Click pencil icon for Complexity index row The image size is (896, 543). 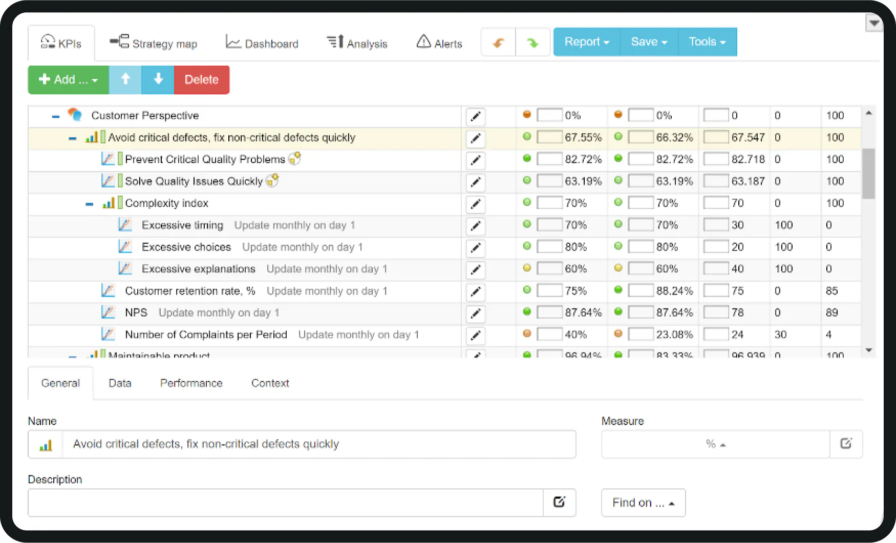pyautogui.click(x=476, y=204)
